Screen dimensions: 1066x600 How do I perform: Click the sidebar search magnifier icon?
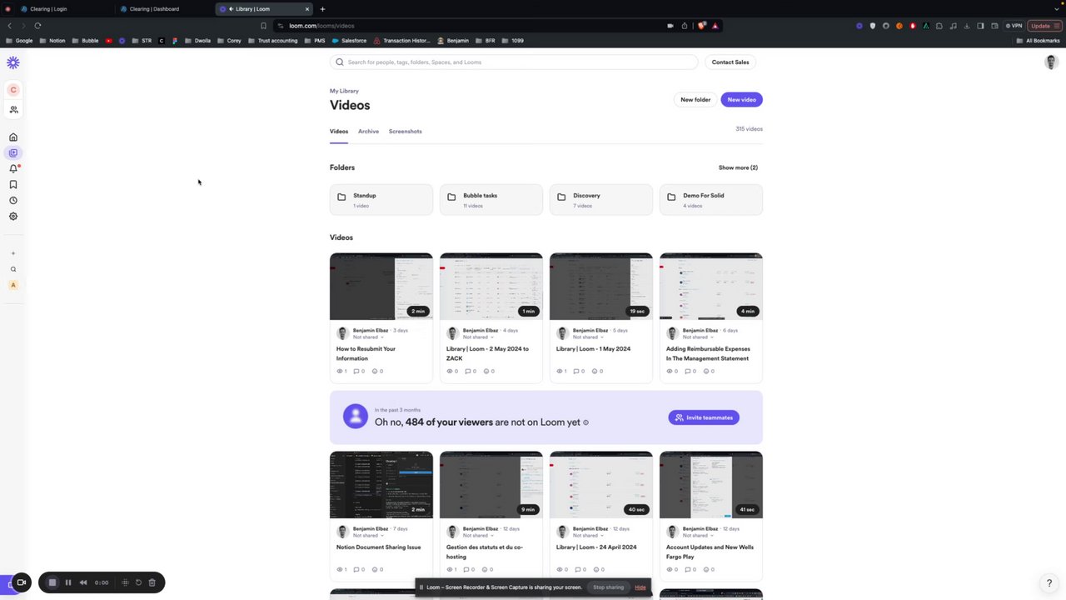(x=13, y=269)
